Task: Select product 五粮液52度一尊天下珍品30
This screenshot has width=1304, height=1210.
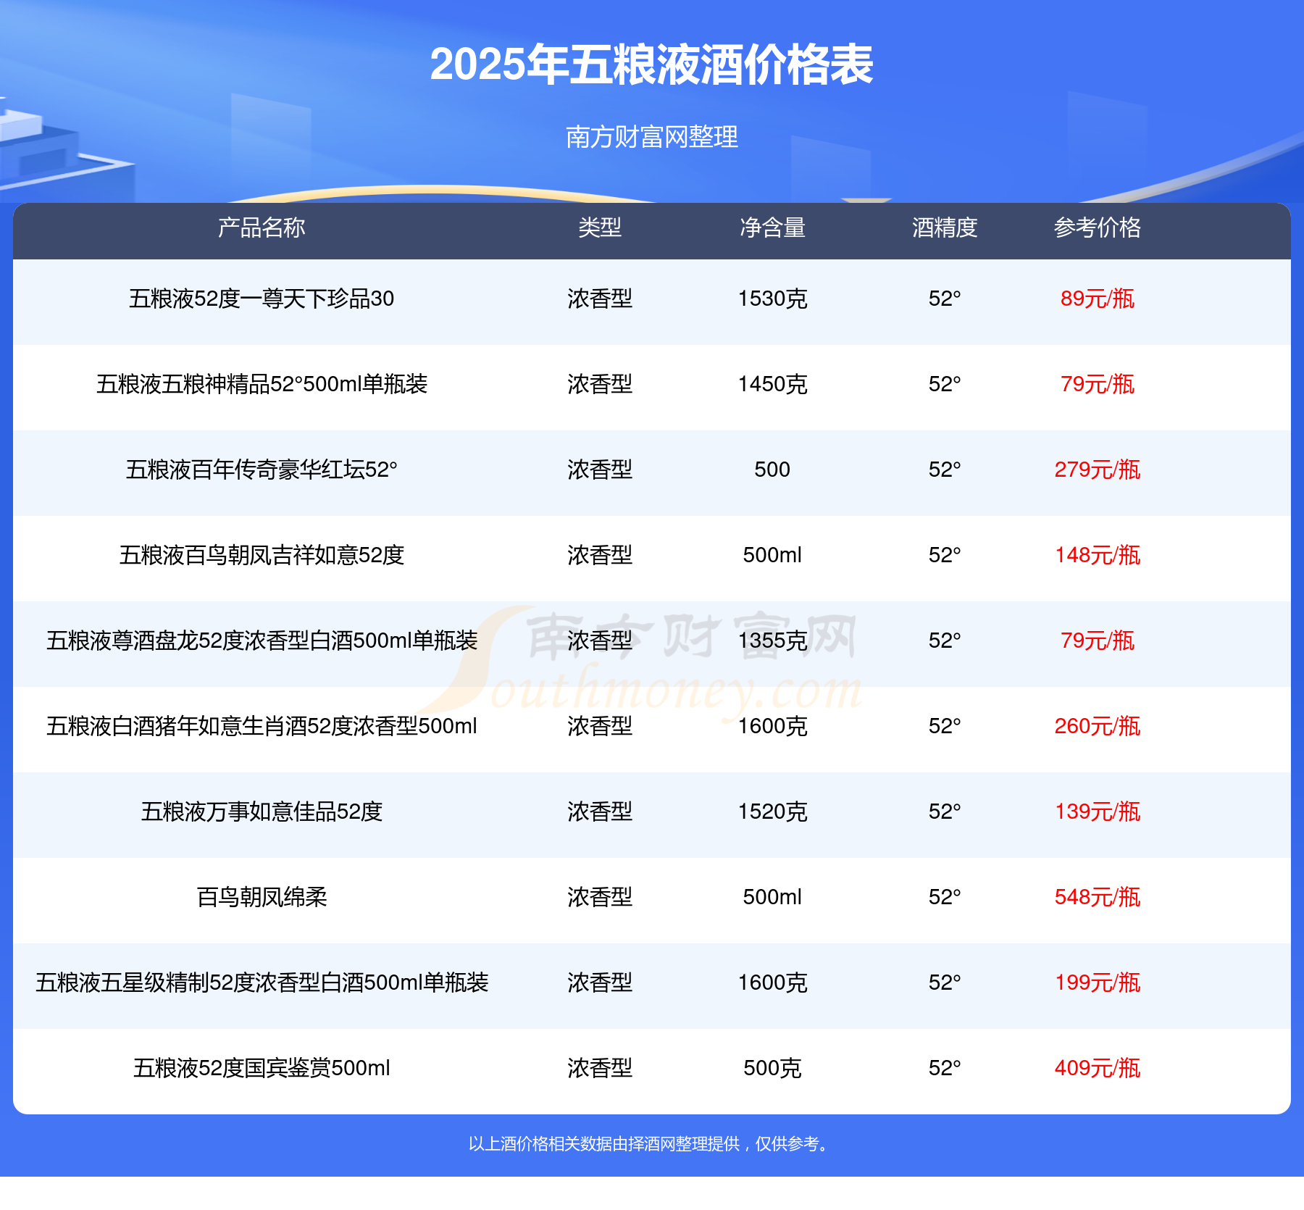Action: coord(262,299)
